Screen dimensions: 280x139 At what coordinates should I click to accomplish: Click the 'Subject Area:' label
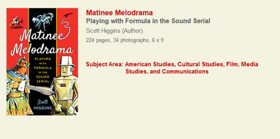tap(104, 64)
